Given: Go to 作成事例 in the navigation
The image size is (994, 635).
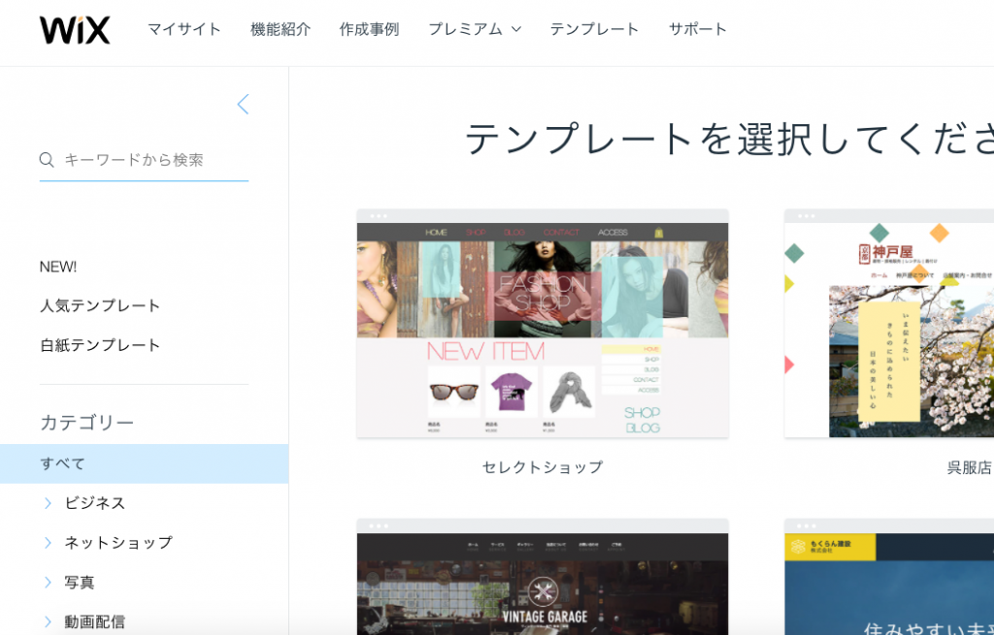Looking at the screenshot, I should click(x=369, y=29).
